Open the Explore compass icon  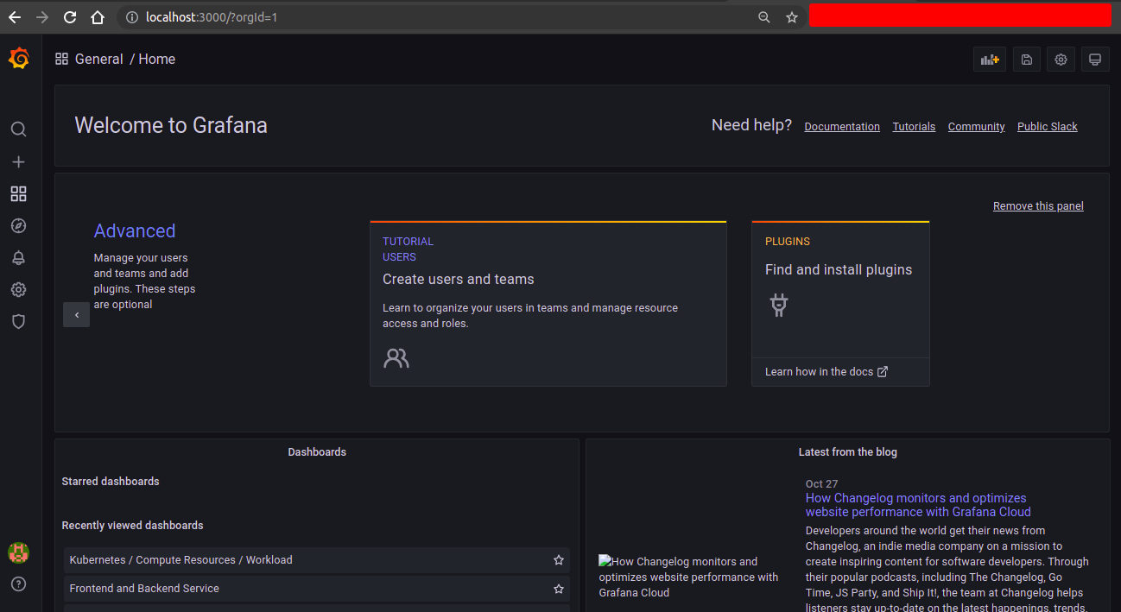[x=18, y=225]
